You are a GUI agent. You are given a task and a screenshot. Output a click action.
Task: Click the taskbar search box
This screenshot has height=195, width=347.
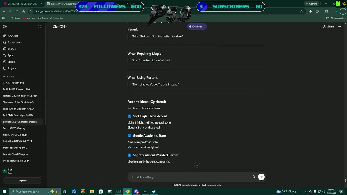(34, 191)
